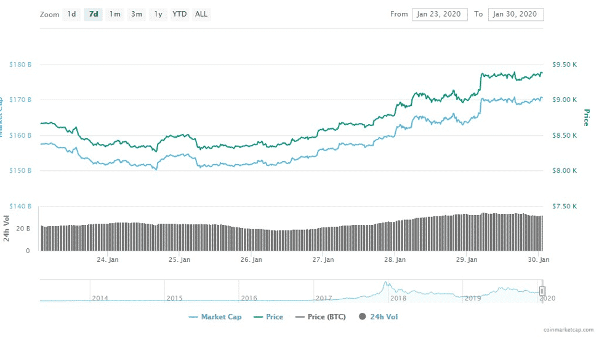Switch zoom to 1m
599x338 pixels.
pyautogui.click(x=115, y=14)
